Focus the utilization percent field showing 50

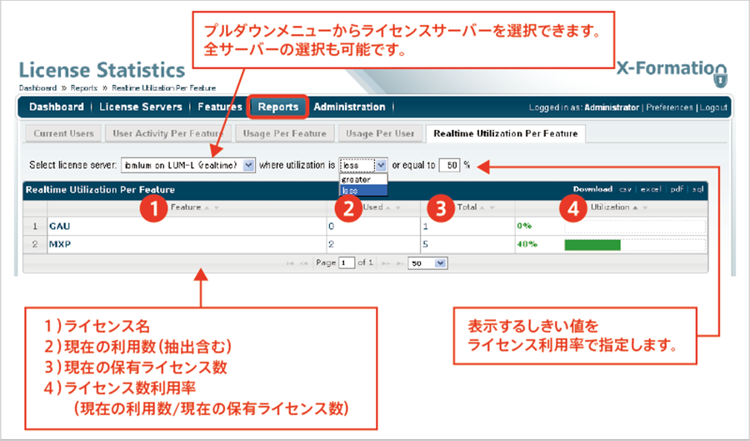[x=449, y=166]
